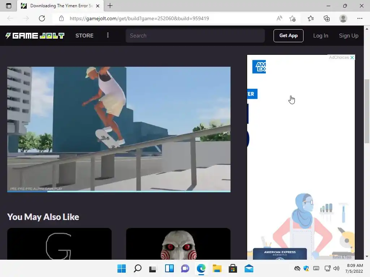Click Microsoft Edge taskbar icon
The width and height of the screenshot is (370, 277).
pyautogui.click(x=201, y=268)
